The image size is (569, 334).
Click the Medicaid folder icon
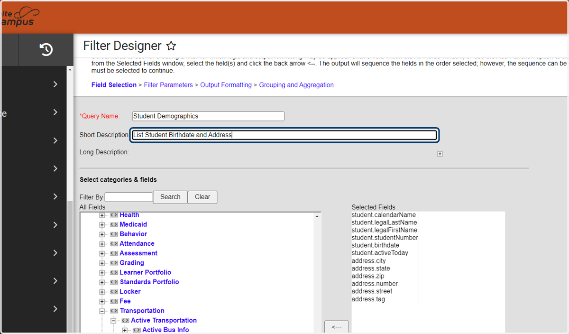(114, 224)
